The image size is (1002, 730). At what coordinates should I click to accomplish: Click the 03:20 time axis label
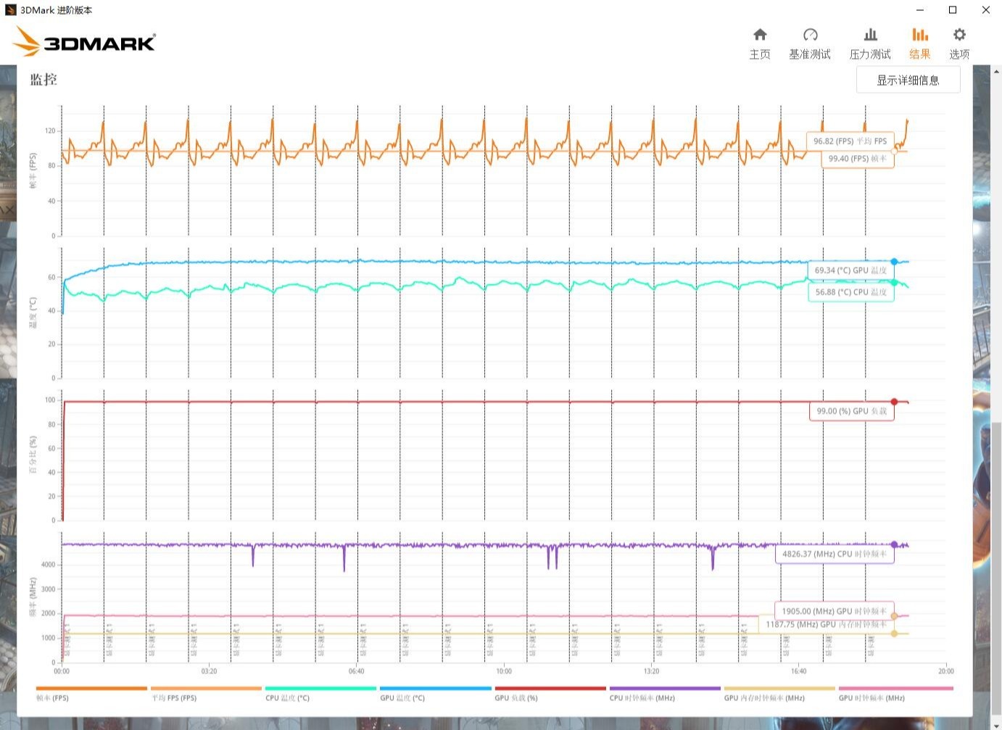pos(209,671)
